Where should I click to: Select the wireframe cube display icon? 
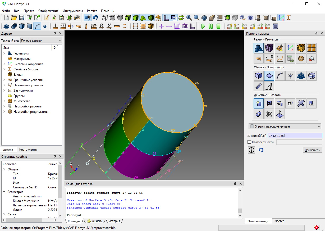click(105, 18)
